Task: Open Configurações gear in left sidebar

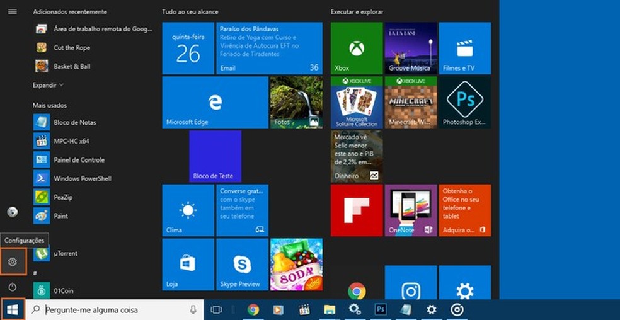Action: click(13, 261)
